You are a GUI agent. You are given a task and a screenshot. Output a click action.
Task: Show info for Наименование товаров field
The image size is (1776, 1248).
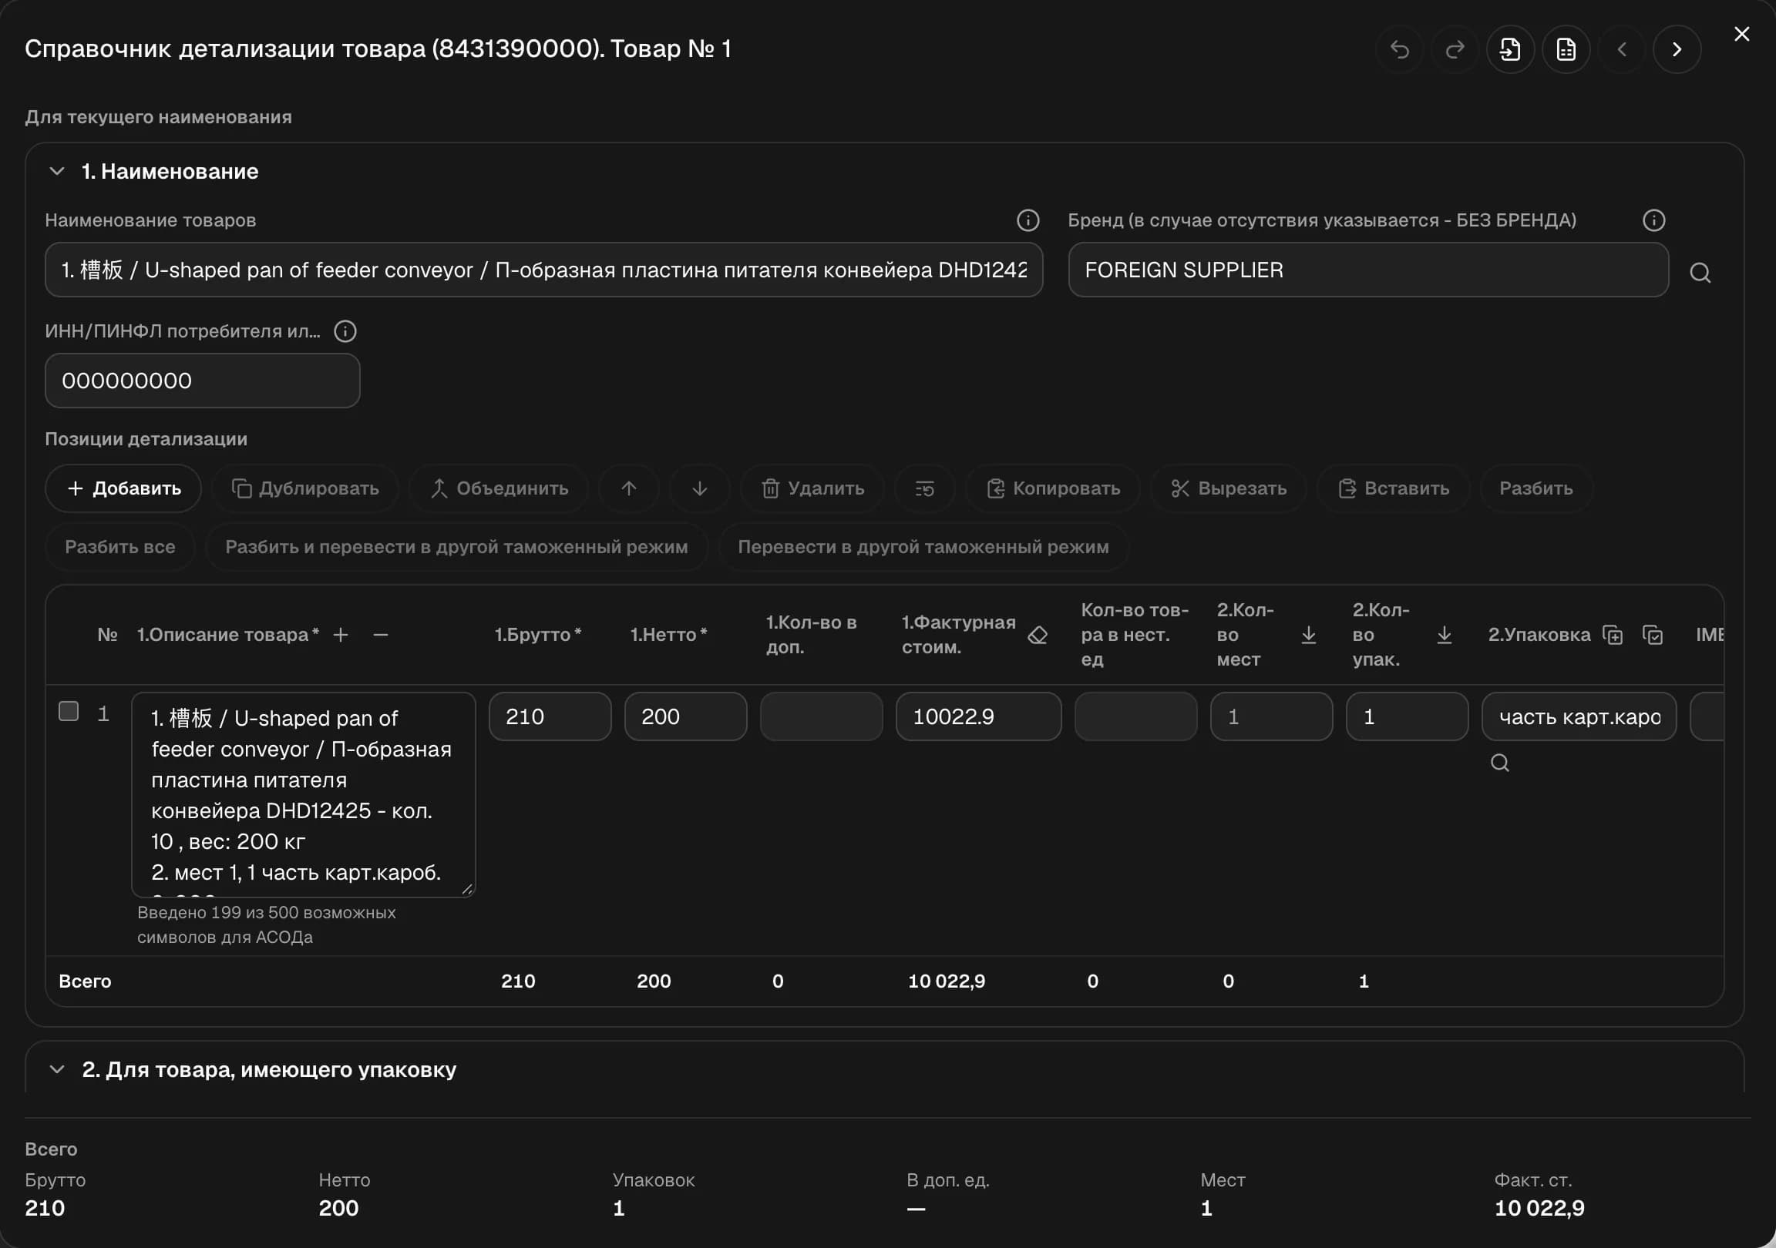point(1028,220)
